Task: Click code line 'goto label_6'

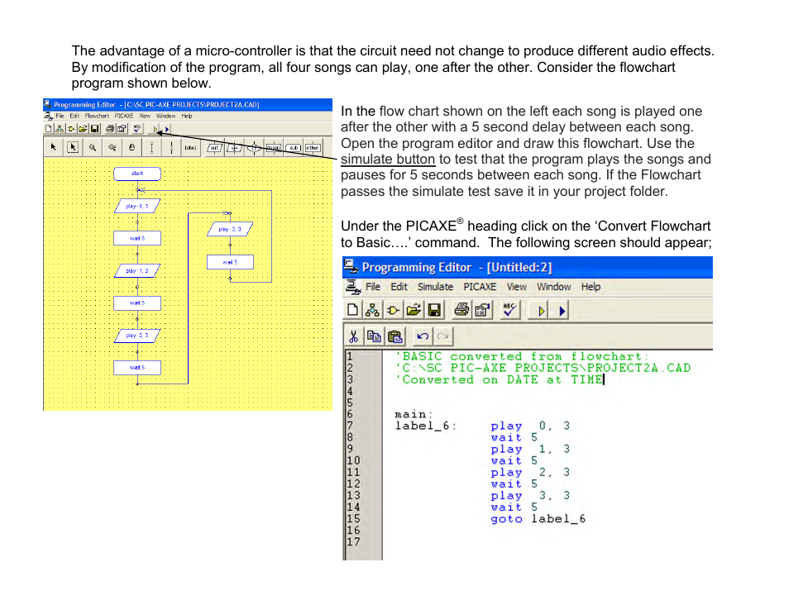Action: click(538, 518)
